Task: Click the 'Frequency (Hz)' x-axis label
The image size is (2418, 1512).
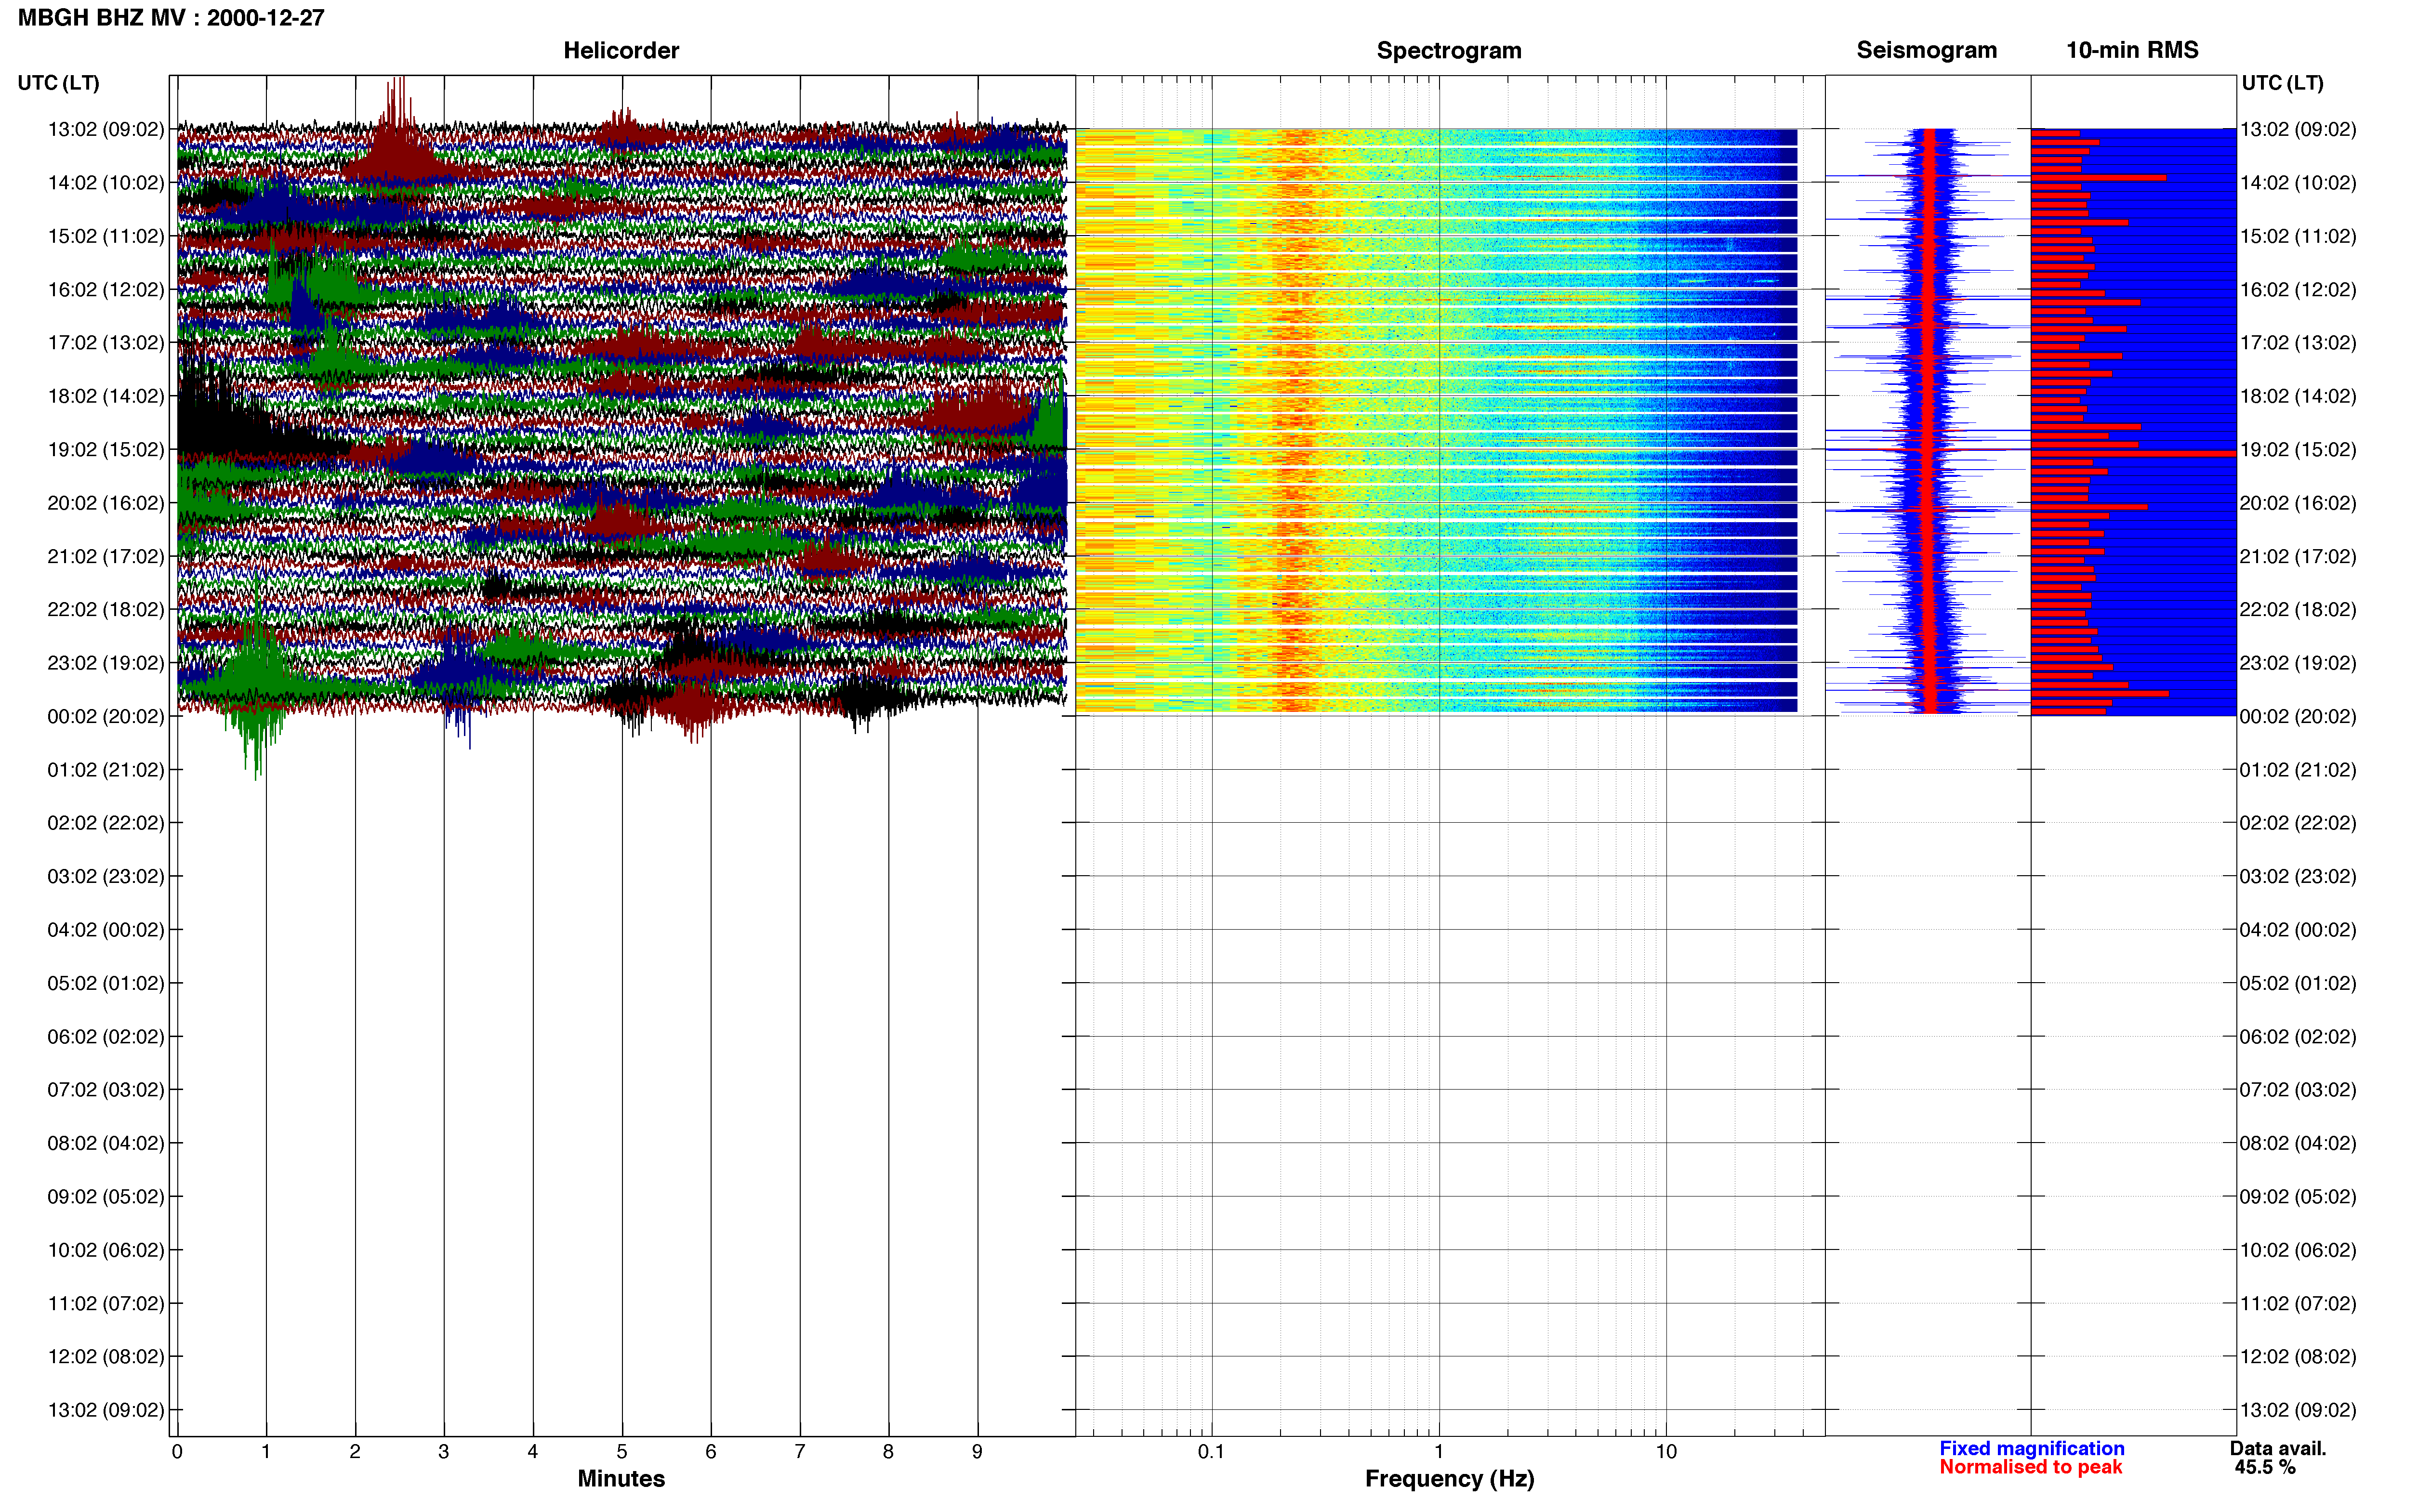Action: (x=1449, y=1479)
